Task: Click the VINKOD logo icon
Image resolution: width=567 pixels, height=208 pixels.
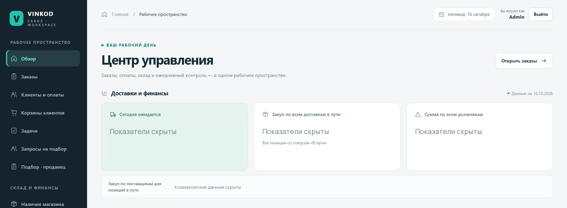Action: pos(17,18)
